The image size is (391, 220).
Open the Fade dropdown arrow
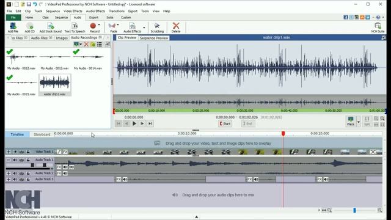click(118, 25)
